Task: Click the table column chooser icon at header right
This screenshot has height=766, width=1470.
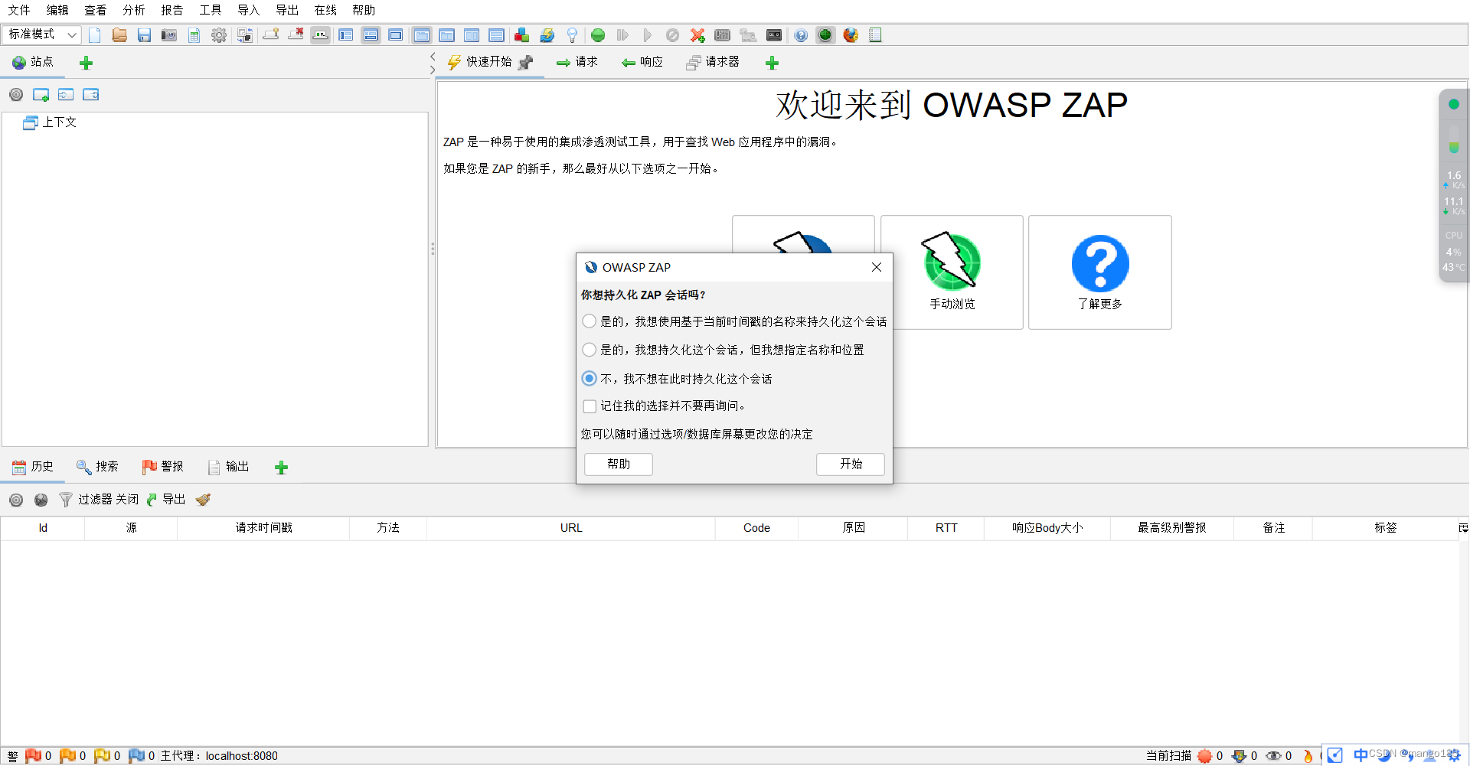Action: click(x=1463, y=528)
